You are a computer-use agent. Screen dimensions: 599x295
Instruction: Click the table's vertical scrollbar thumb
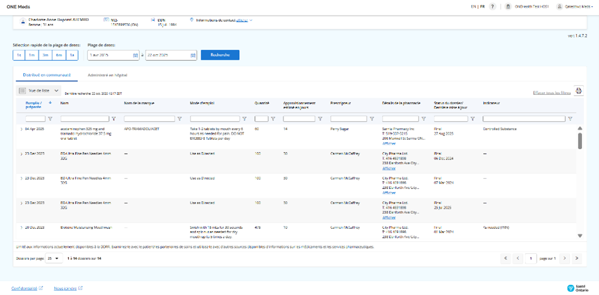580,140
